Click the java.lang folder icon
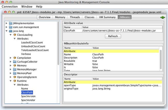The height and width of the screenshot is (110, 168). 11,31
